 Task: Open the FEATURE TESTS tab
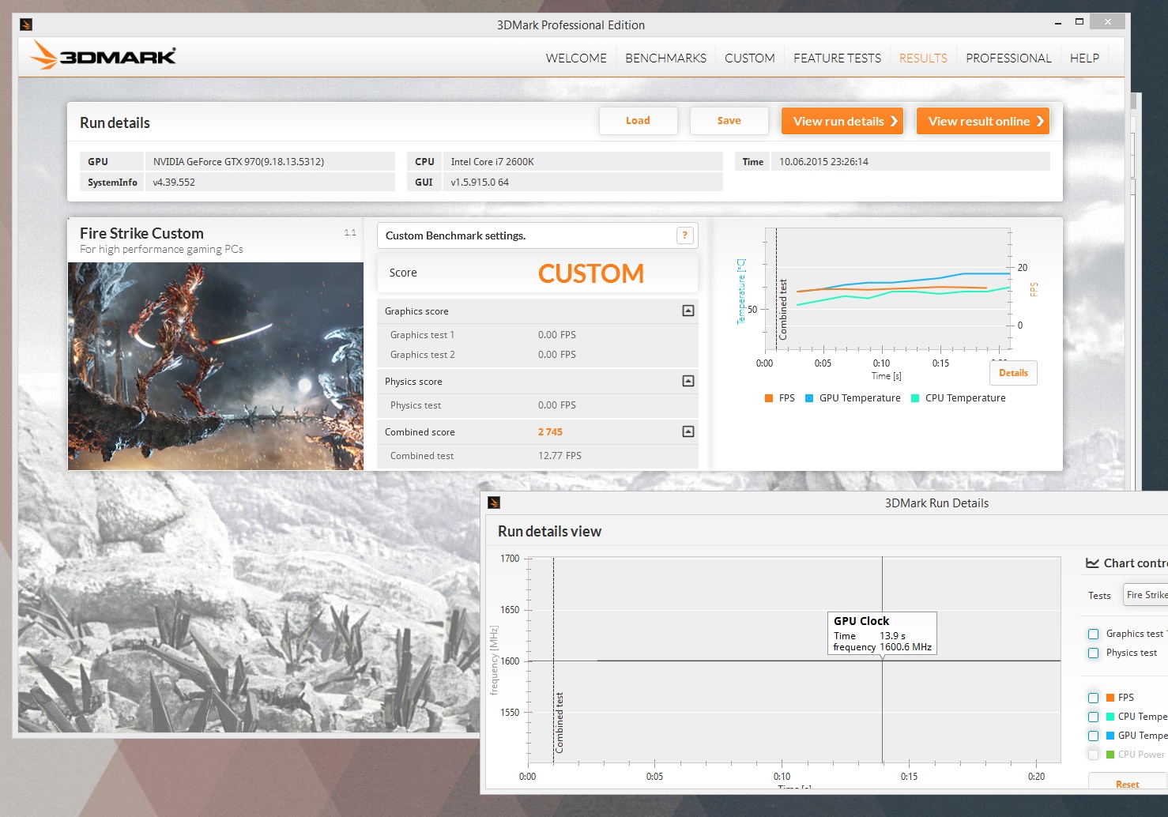pos(837,58)
